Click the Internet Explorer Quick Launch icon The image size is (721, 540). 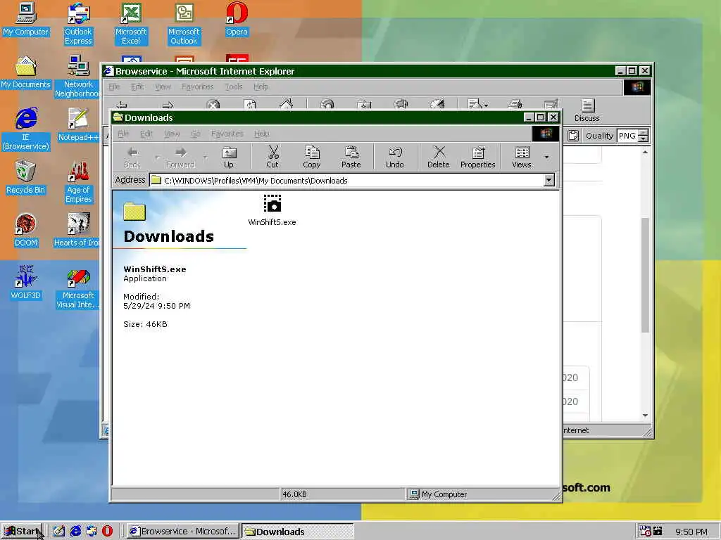pyautogui.click(x=75, y=531)
